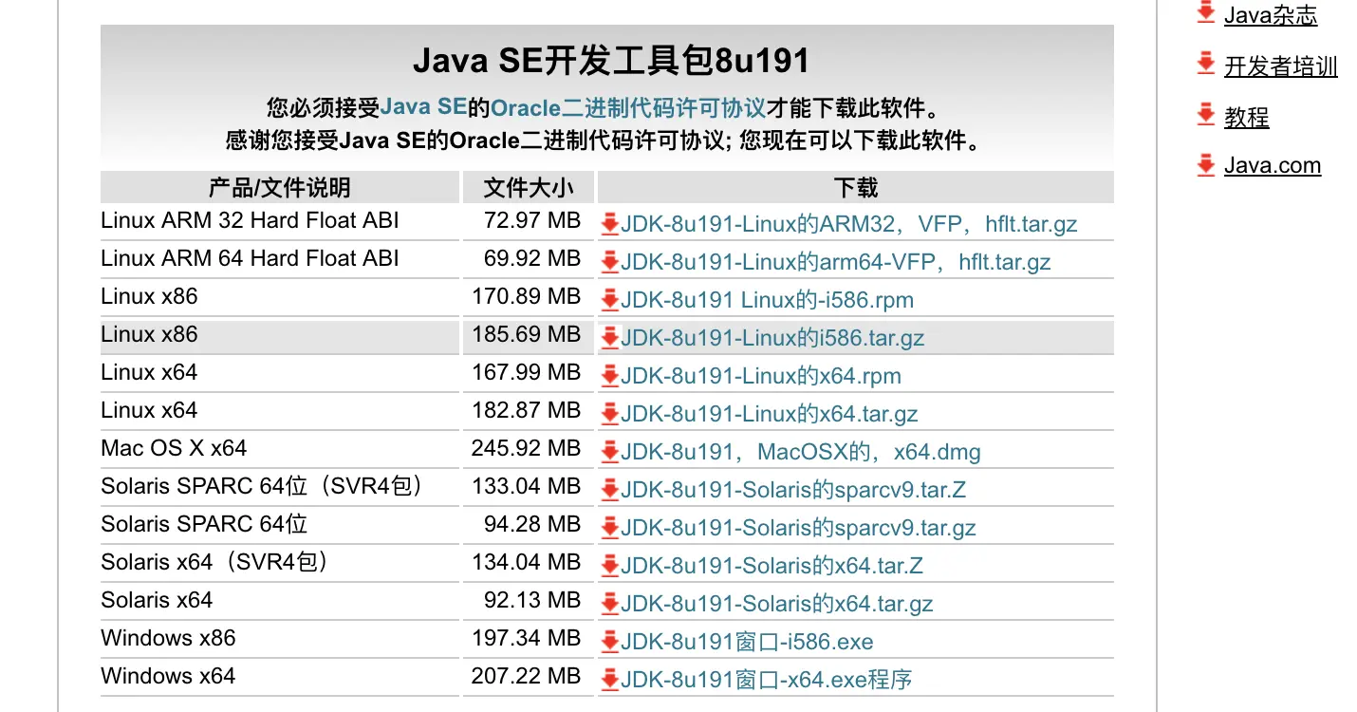Click red arrow icon next to 开发者培训

coord(1206,65)
